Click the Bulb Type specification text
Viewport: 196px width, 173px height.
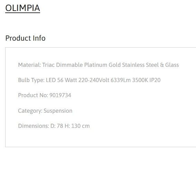click(89, 80)
